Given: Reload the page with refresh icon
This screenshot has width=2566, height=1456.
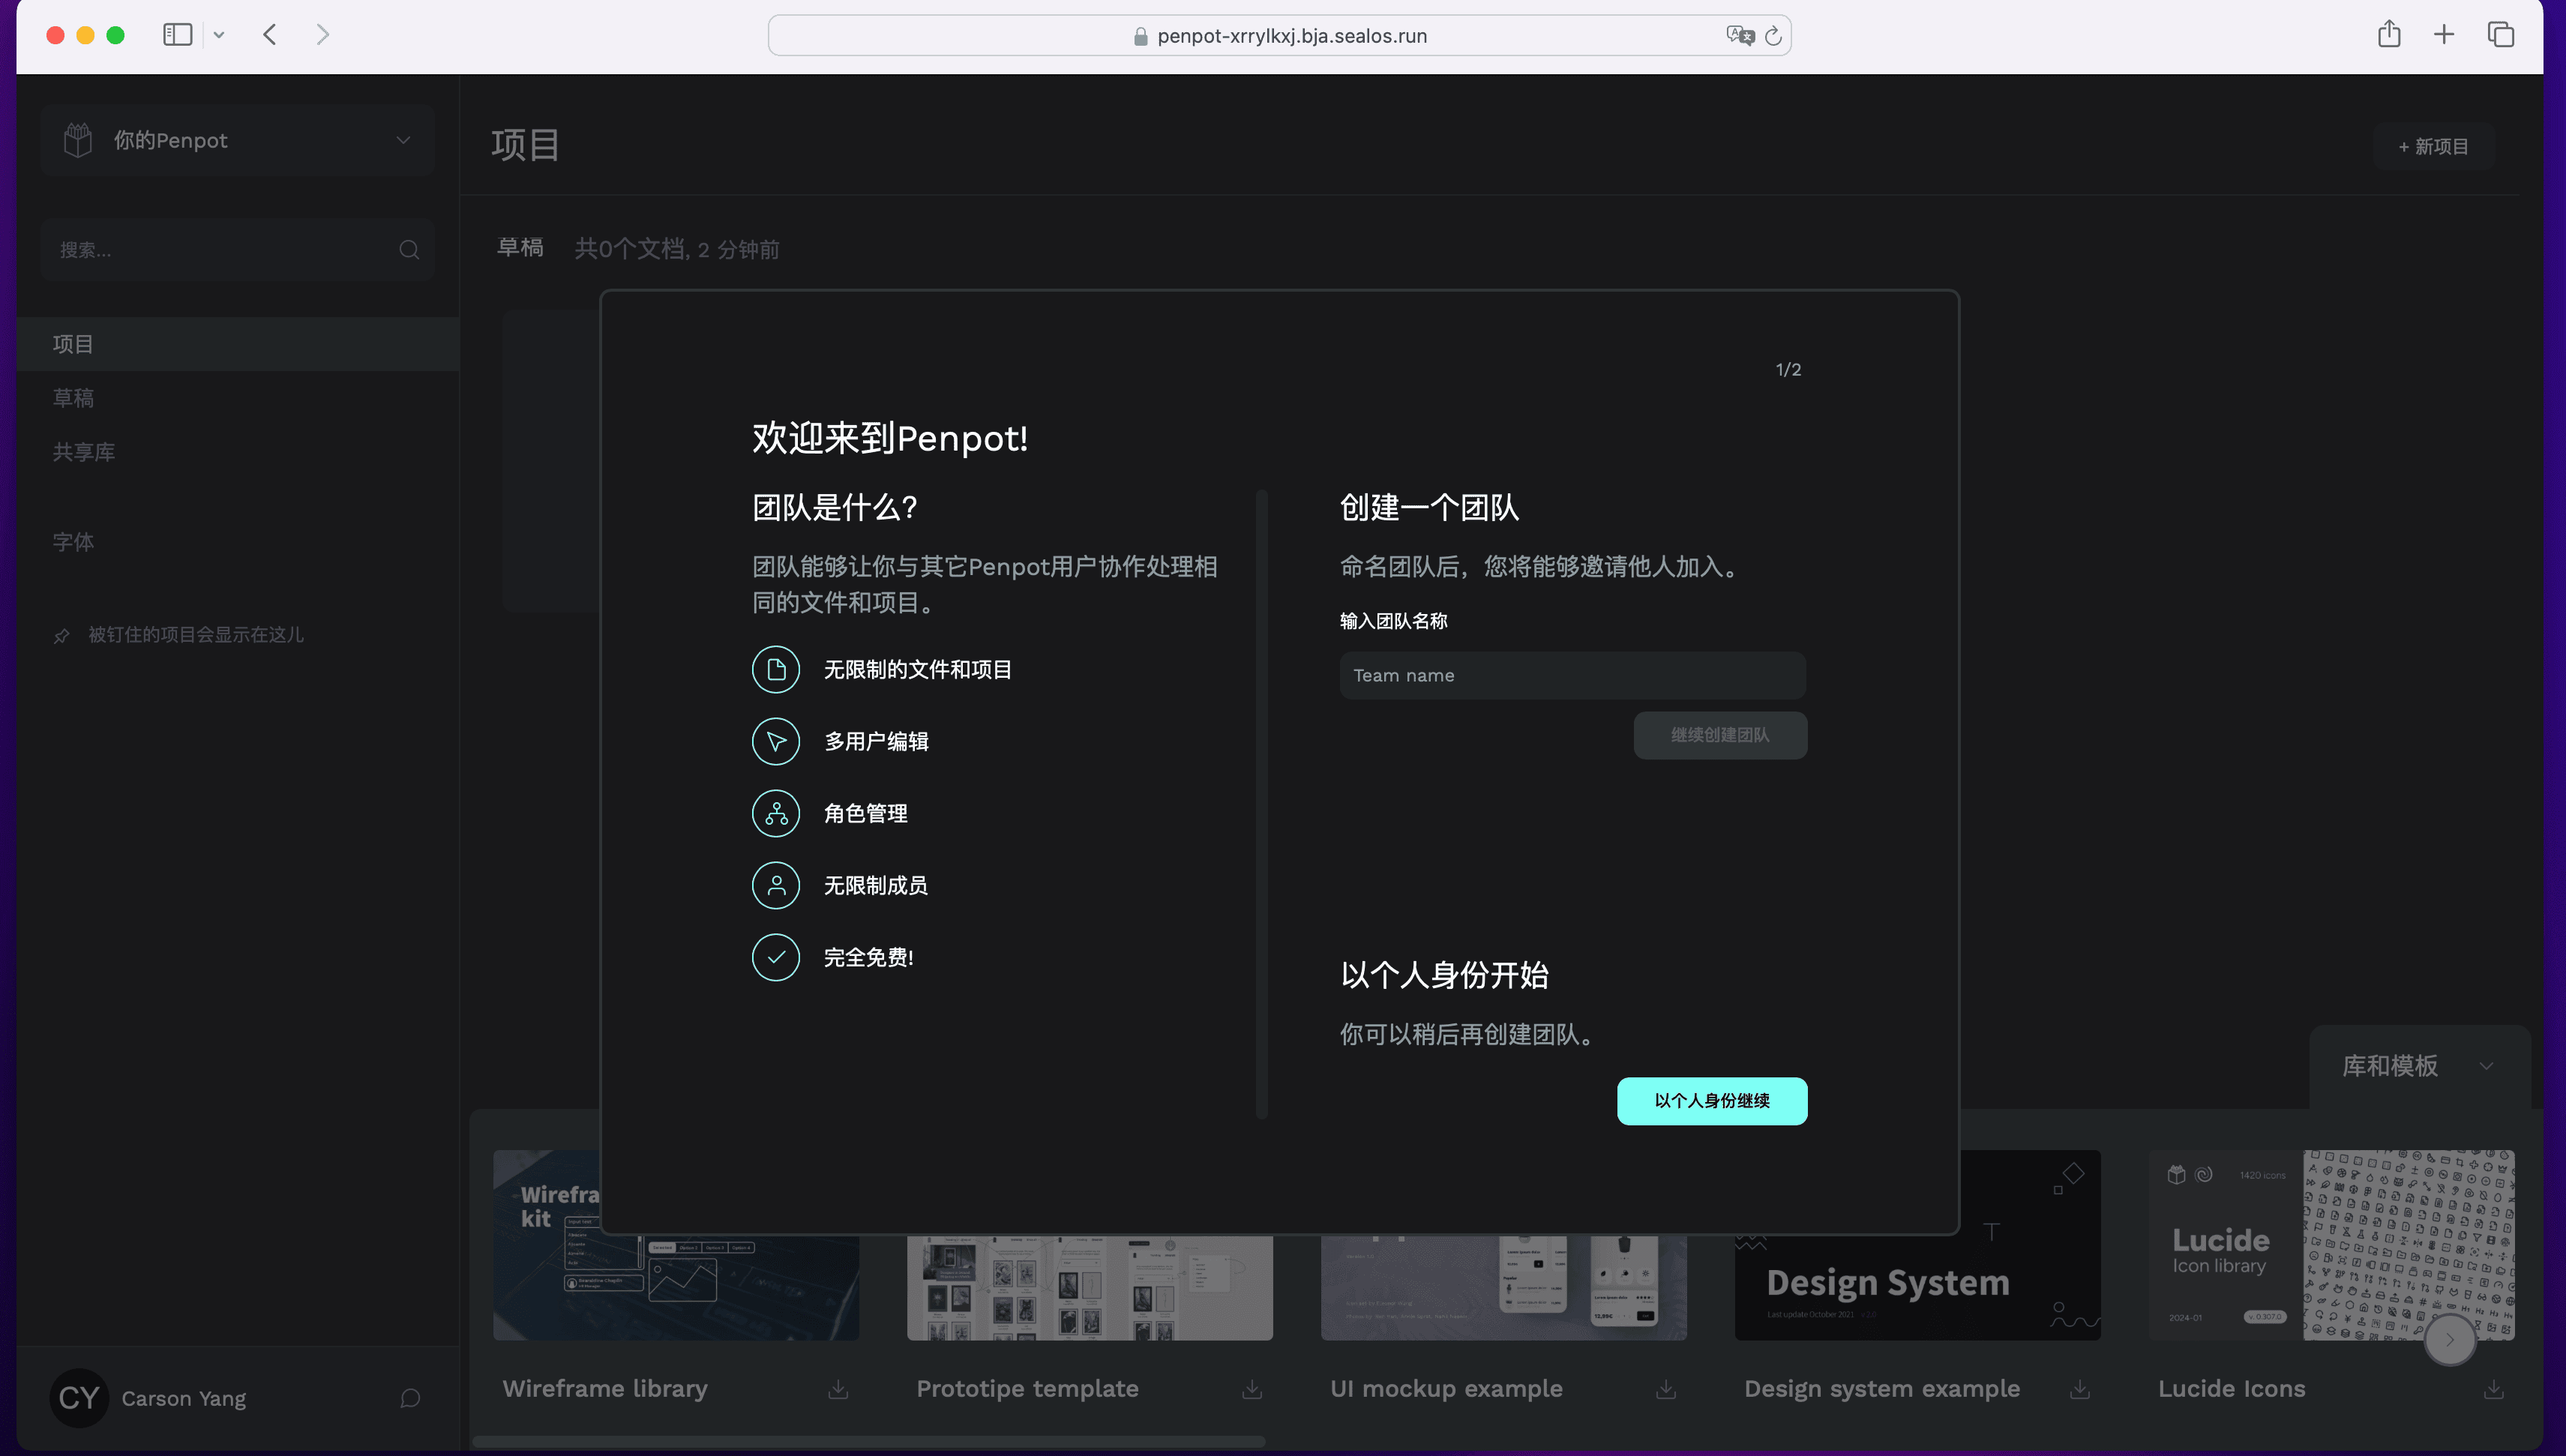Looking at the screenshot, I should pyautogui.click(x=1773, y=36).
